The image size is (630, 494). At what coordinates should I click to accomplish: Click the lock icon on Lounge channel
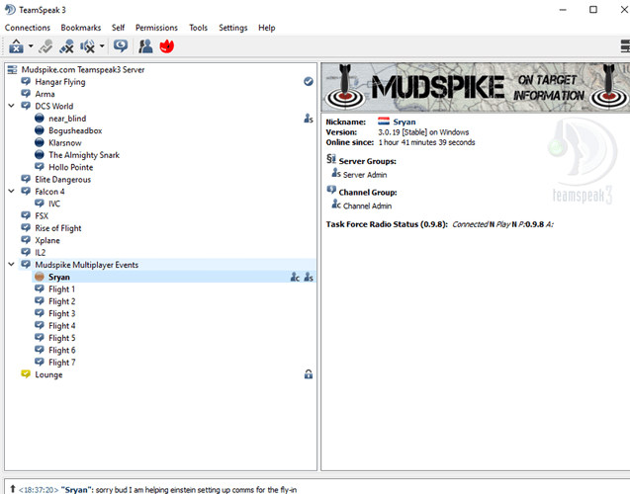[x=309, y=374]
